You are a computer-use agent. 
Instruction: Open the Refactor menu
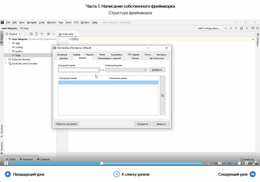[52, 22]
